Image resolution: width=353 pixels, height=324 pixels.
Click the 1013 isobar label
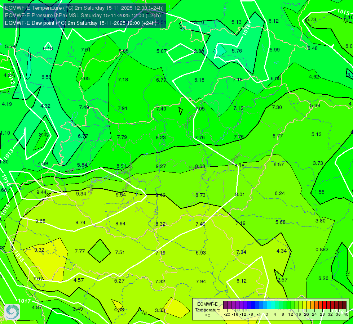(9, 154)
